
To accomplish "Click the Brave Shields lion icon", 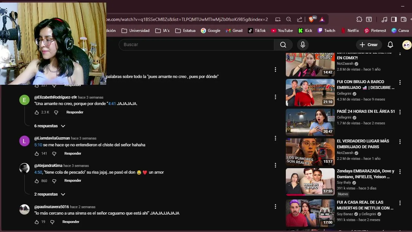I will (x=311, y=19).
